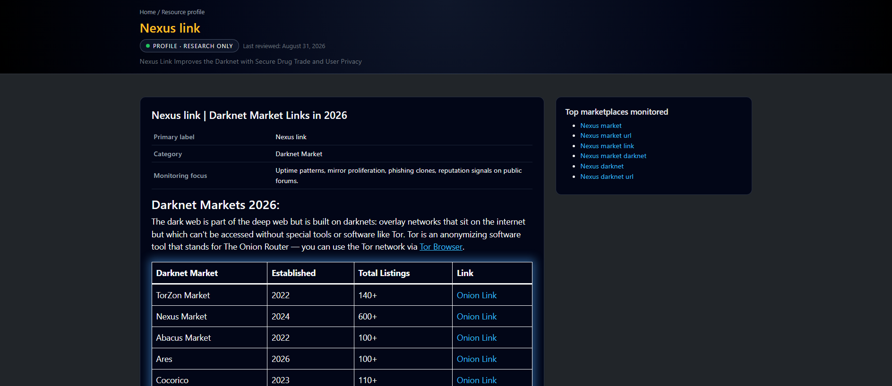Open the Nexus market url sidebar link
This screenshot has height=386, width=892.
[x=606, y=136]
